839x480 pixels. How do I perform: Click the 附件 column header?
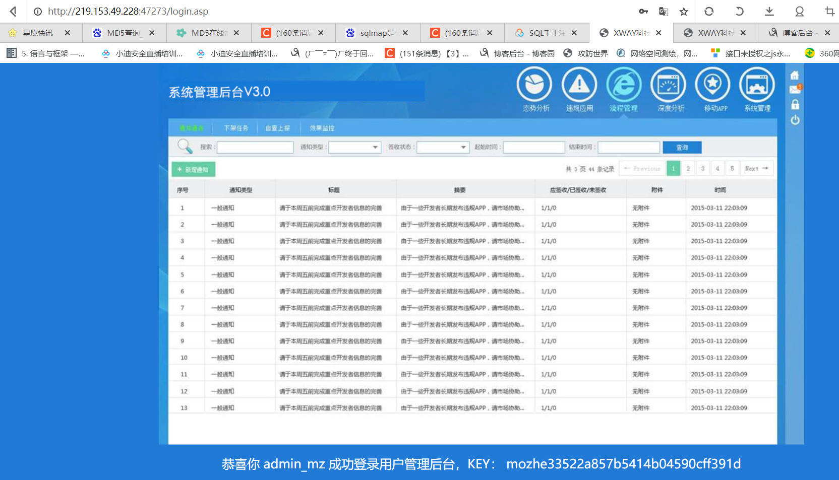point(657,190)
